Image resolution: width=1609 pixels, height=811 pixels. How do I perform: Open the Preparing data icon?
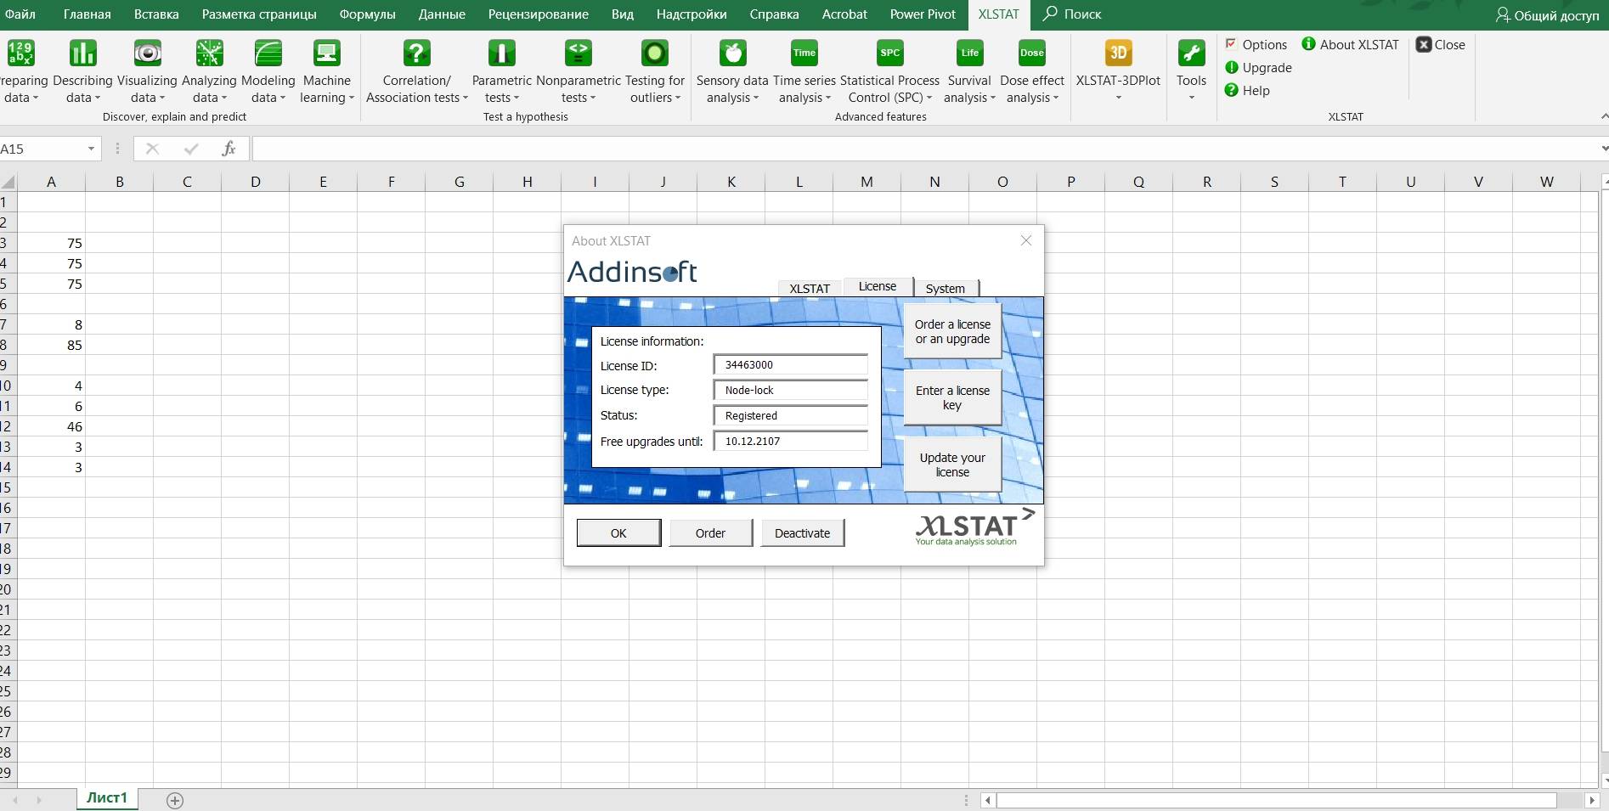(20, 54)
